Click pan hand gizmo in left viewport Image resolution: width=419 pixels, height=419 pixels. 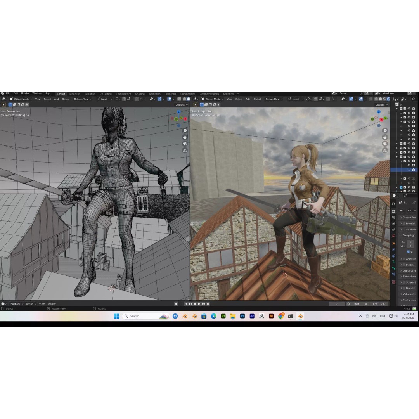185,137
